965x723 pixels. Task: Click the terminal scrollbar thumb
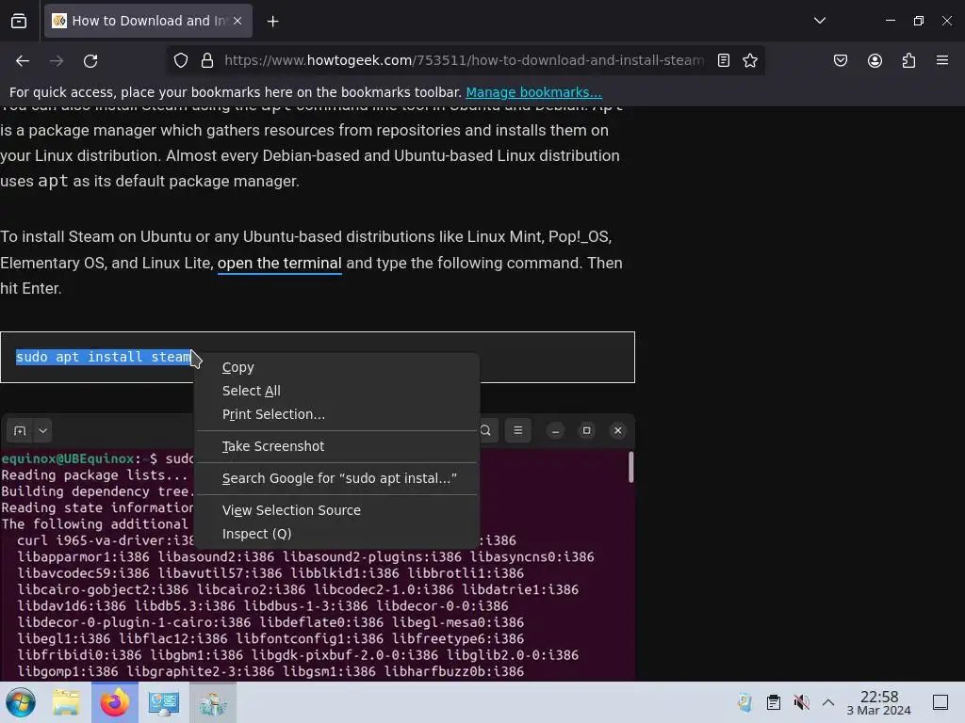[630, 467]
